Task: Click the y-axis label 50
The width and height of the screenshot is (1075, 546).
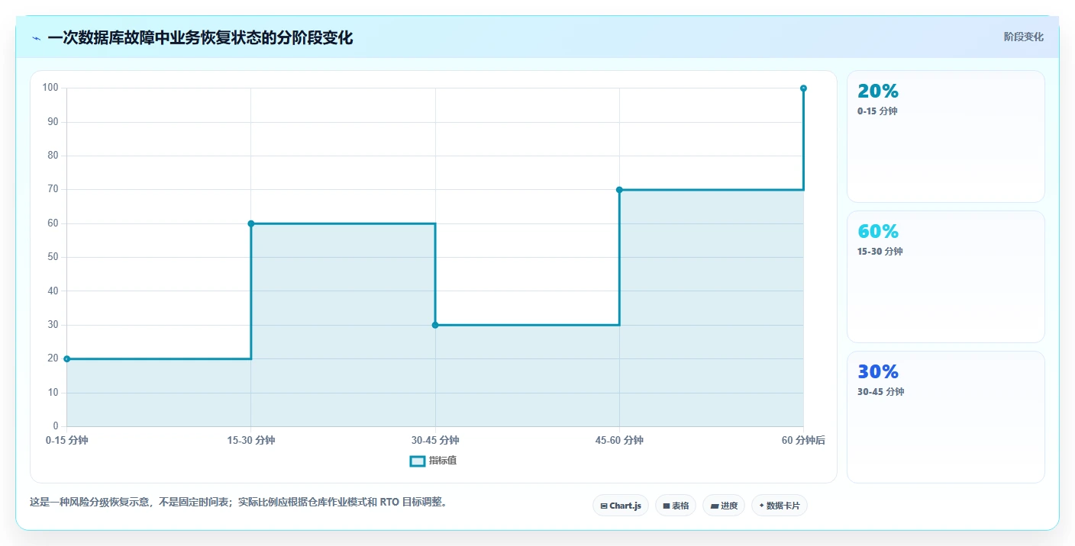Action: tap(53, 257)
